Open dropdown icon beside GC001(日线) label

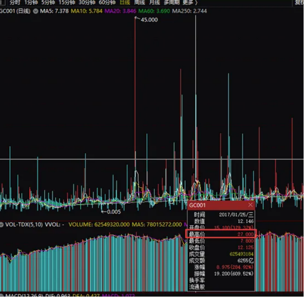35,11
